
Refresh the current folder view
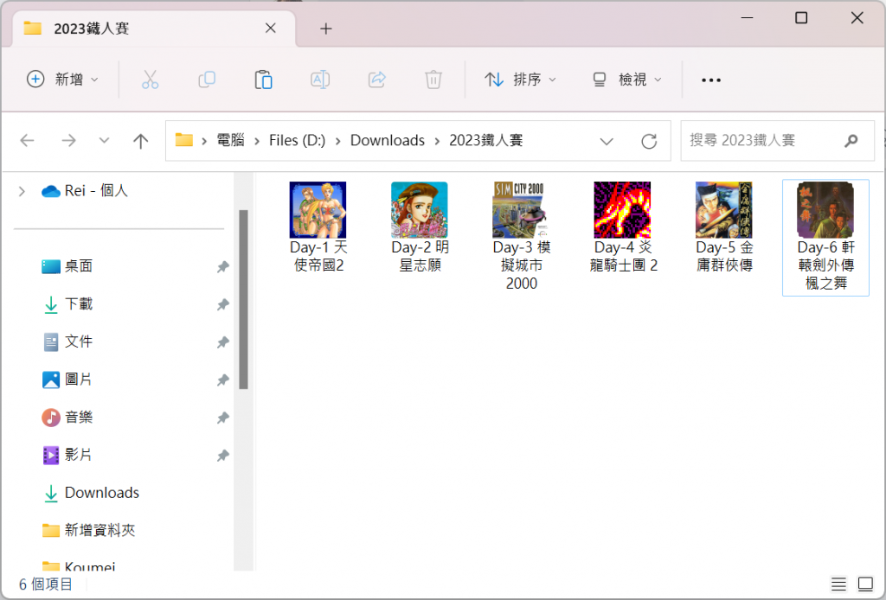[x=649, y=141]
